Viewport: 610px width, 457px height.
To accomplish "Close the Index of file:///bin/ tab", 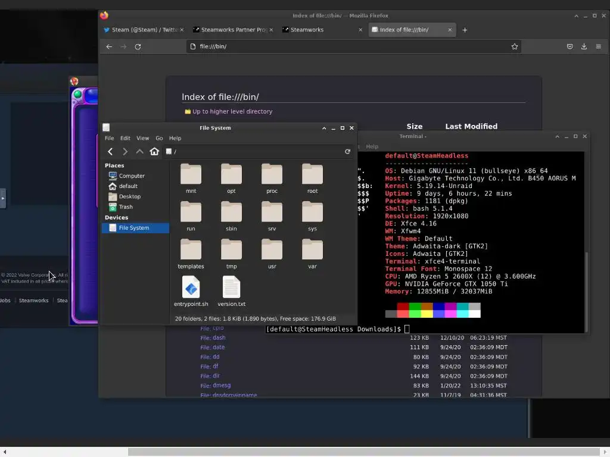I will (x=450, y=30).
